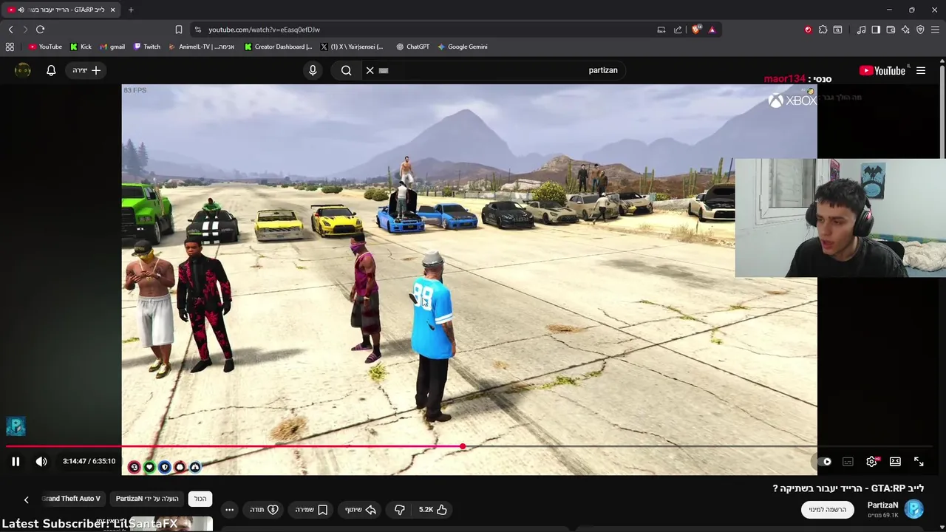The height and width of the screenshot is (532, 946).
Task: Open the Share (שיתוף) button
Action: pos(361,510)
